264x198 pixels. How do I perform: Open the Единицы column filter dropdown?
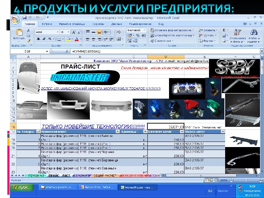tap(145, 132)
